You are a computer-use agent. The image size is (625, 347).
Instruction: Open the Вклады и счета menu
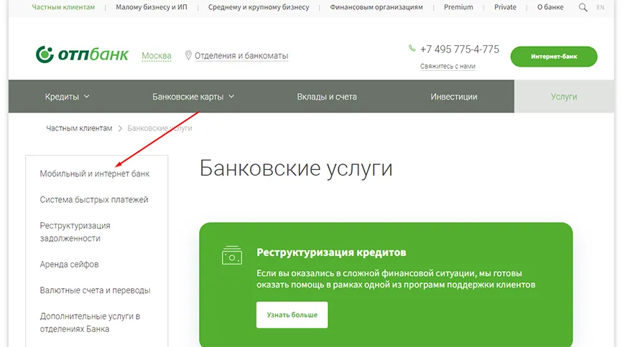coord(327,97)
